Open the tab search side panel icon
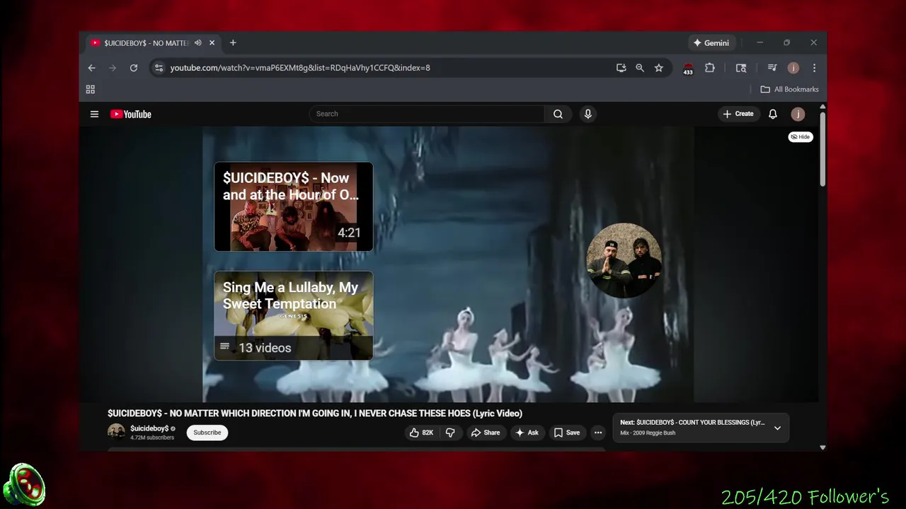The image size is (906, 509). coord(741,68)
